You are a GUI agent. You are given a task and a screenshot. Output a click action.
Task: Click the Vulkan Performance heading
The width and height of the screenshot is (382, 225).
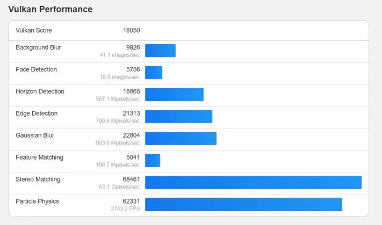(x=51, y=9)
